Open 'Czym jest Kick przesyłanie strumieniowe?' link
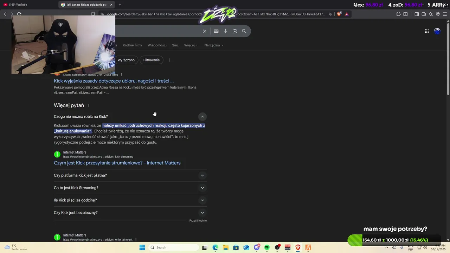This screenshot has height=253, width=450. tap(117, 163)
